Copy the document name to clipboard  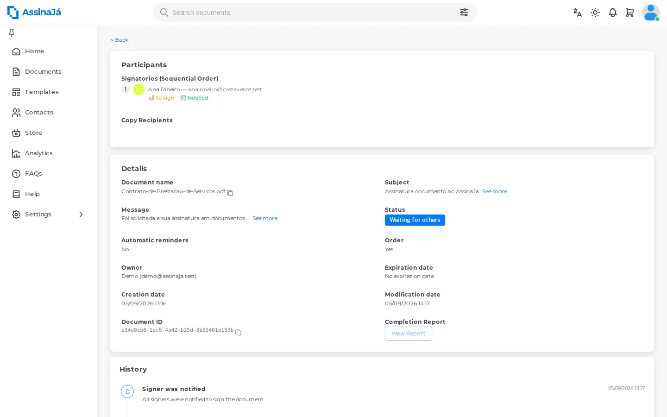[x=230, y=193]
